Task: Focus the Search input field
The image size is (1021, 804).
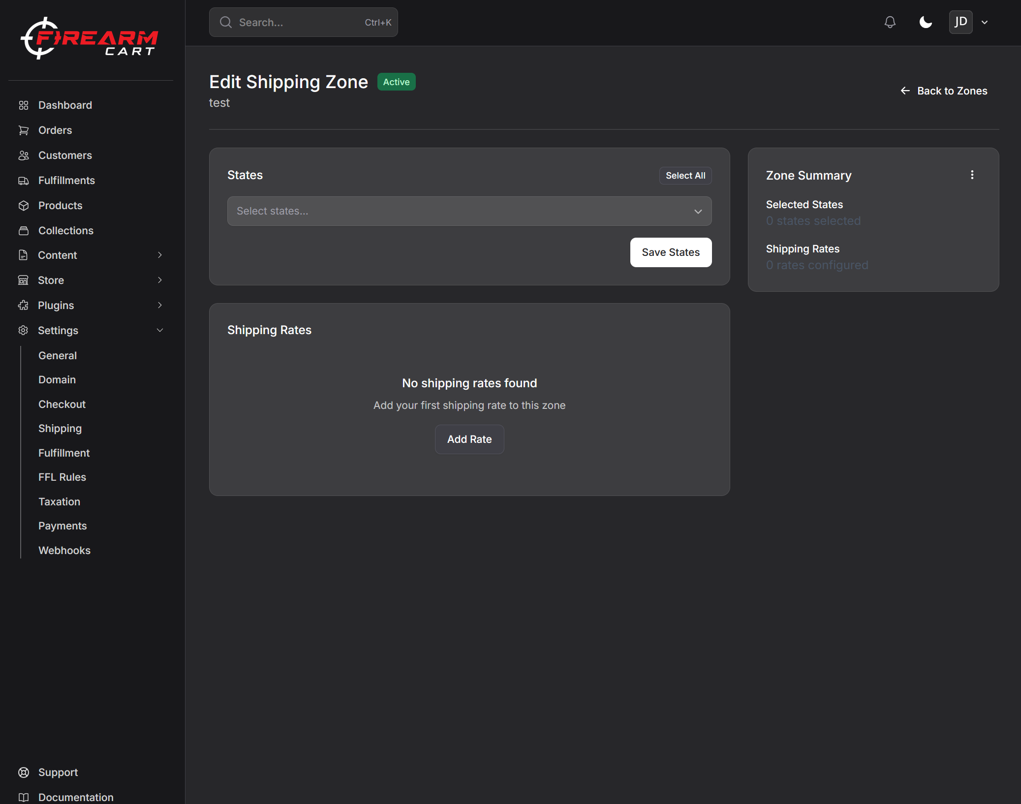Action: pos(304,22)
